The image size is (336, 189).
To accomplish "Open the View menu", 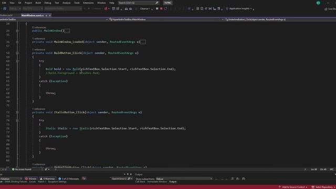I will [x=12, y=3].
